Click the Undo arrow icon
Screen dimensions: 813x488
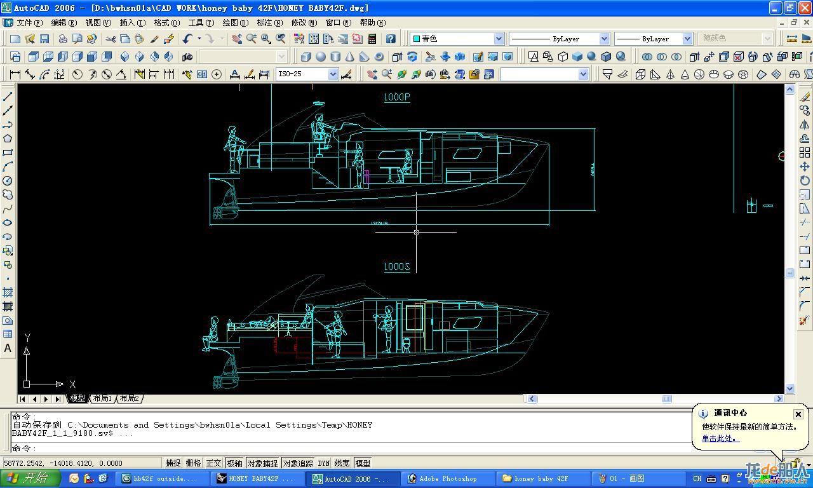[x=187, y=39]
